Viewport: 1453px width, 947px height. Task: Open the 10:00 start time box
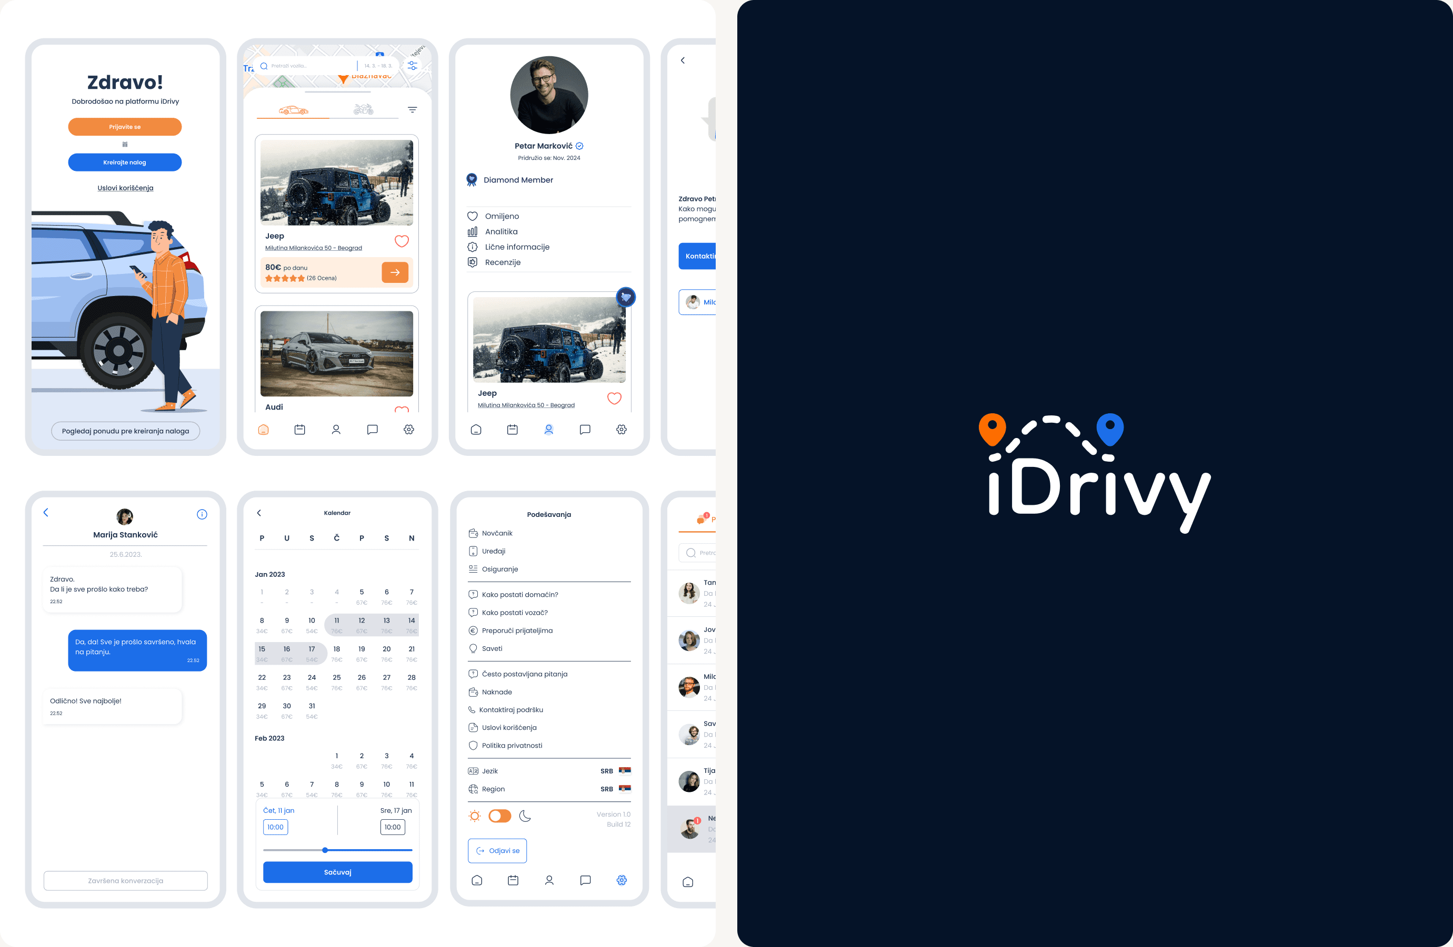tap(275, 827)
